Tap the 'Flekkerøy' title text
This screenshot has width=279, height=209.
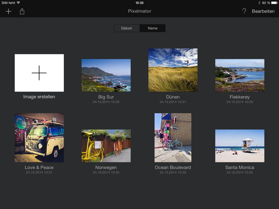(x=240, y=97)
